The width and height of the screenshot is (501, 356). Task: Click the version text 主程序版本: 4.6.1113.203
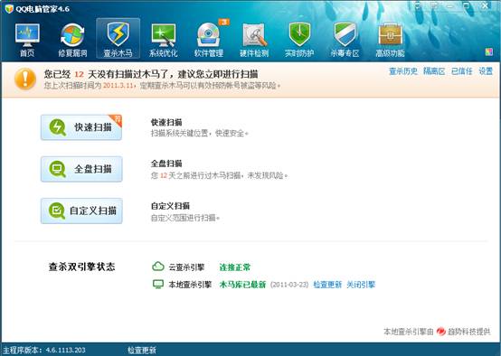tap(44, 351)
